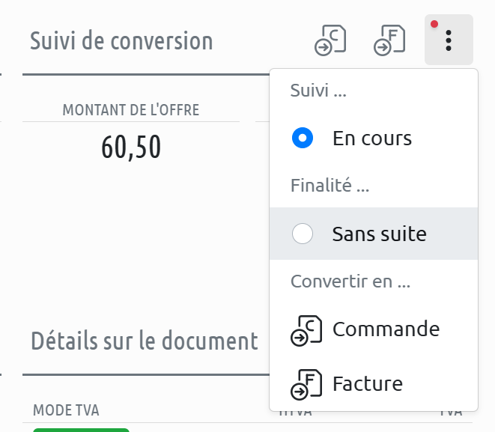The image size is (495, 432).
Task: Click the MODE TVA column header
Action: point(66,410)
